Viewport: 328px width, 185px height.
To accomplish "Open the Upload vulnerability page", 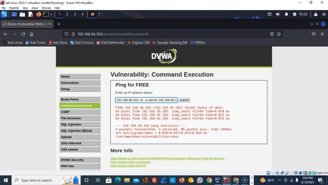I will [80, 137].
